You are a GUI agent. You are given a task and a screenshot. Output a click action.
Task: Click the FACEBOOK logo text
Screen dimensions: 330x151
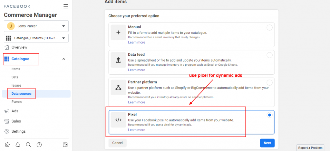pyautogui.click(x=17, y=6)
